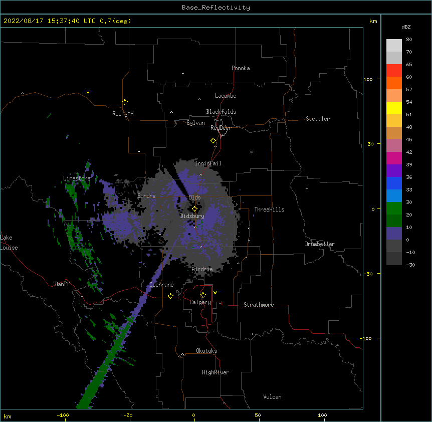Select the ThreeHills label
The height and width of the screenshot is (422, 432).
tap(269, 209)
